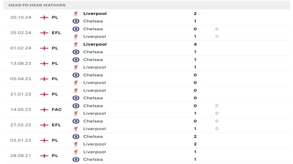Image resolution: width=293 pixels, height=164 pixels.
Task: Click the England flag on the 28.08.21 row
Action: (44, 156)
